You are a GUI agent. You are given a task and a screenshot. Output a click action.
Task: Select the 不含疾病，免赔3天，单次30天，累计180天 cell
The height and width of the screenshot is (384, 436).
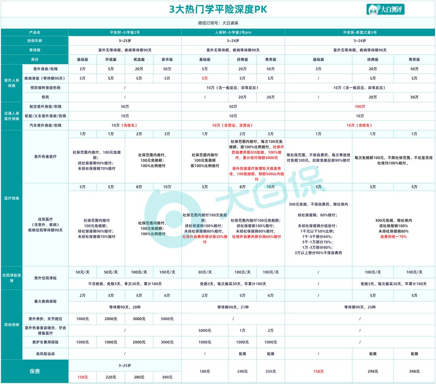point(125,284)
